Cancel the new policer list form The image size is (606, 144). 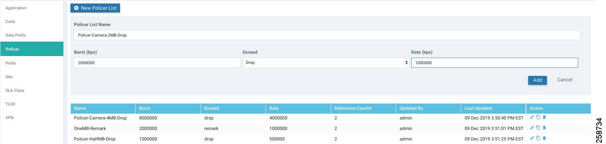point(565,80)
